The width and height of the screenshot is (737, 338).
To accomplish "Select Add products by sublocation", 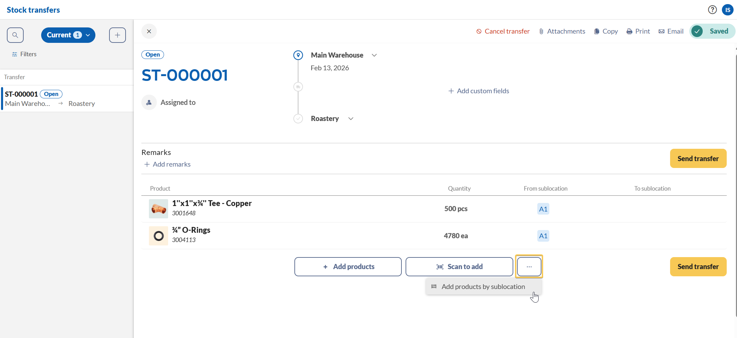I will click(x=483, y=287).
